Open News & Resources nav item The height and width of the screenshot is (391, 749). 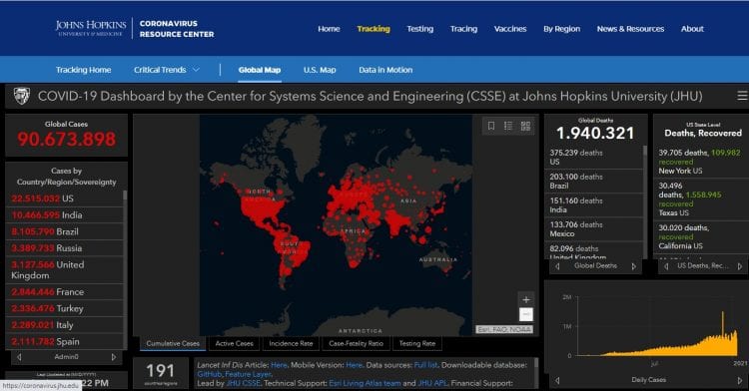630,29
